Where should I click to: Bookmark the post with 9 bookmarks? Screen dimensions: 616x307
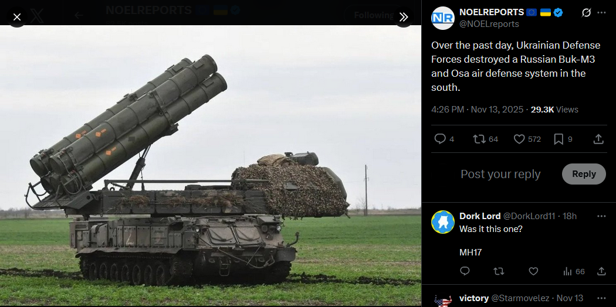(x=563, y=139)
